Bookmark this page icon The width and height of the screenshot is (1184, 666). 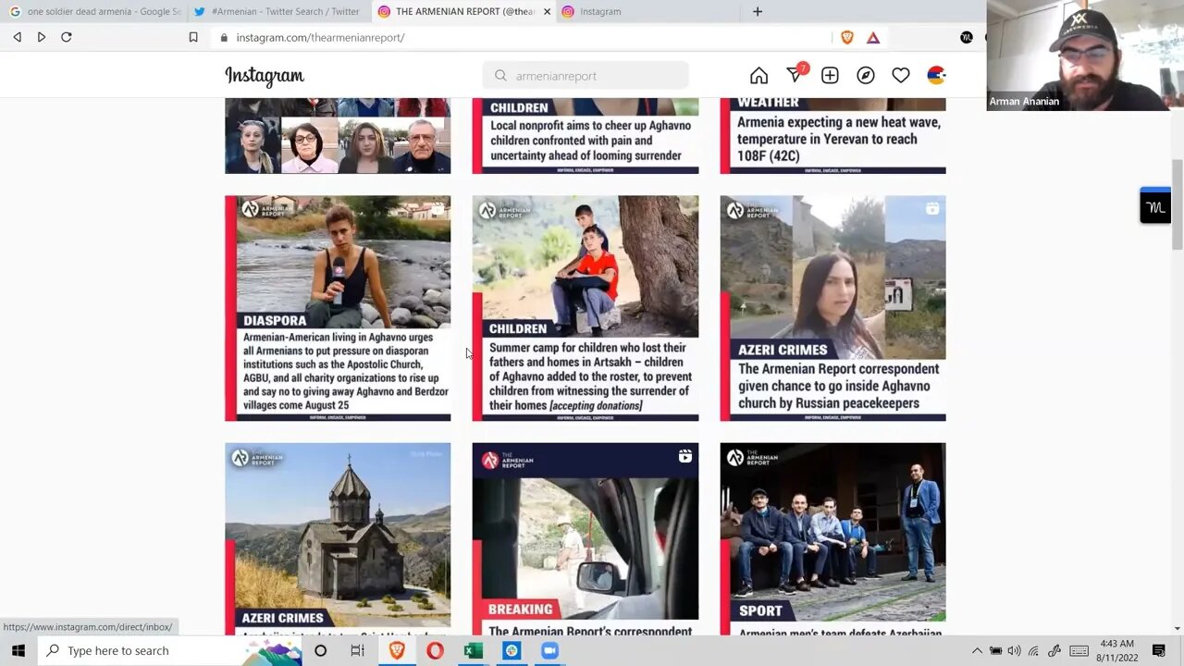(193, 37)
